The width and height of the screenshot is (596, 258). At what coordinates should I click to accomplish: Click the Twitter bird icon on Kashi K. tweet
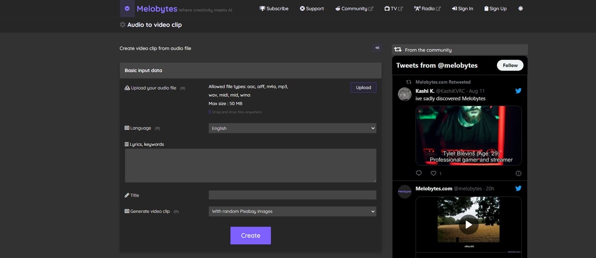(x=518, y=91)
